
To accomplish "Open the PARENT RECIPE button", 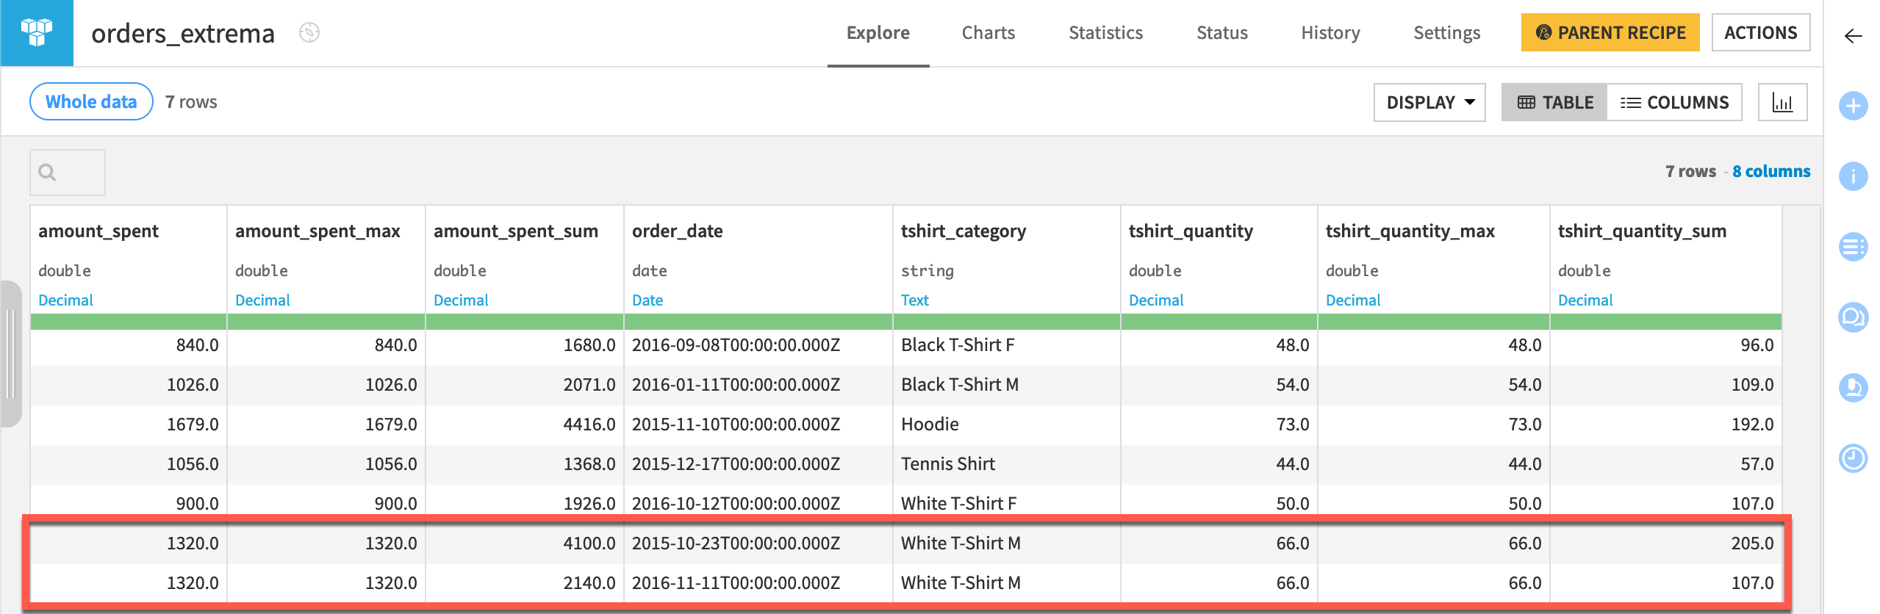I will click(1610, 32).
